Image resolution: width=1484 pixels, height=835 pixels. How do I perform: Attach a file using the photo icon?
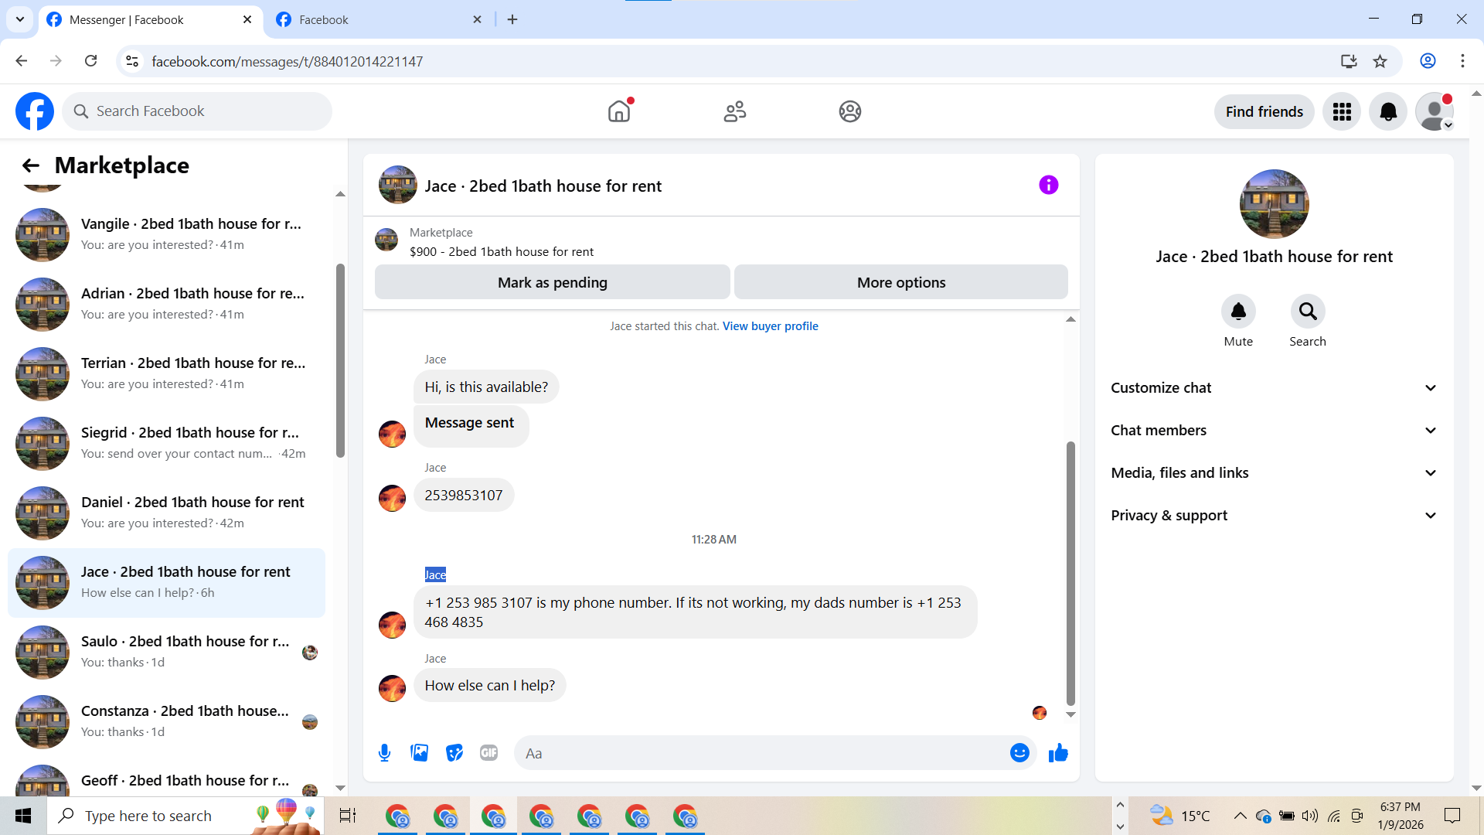[x=419, y=753]
